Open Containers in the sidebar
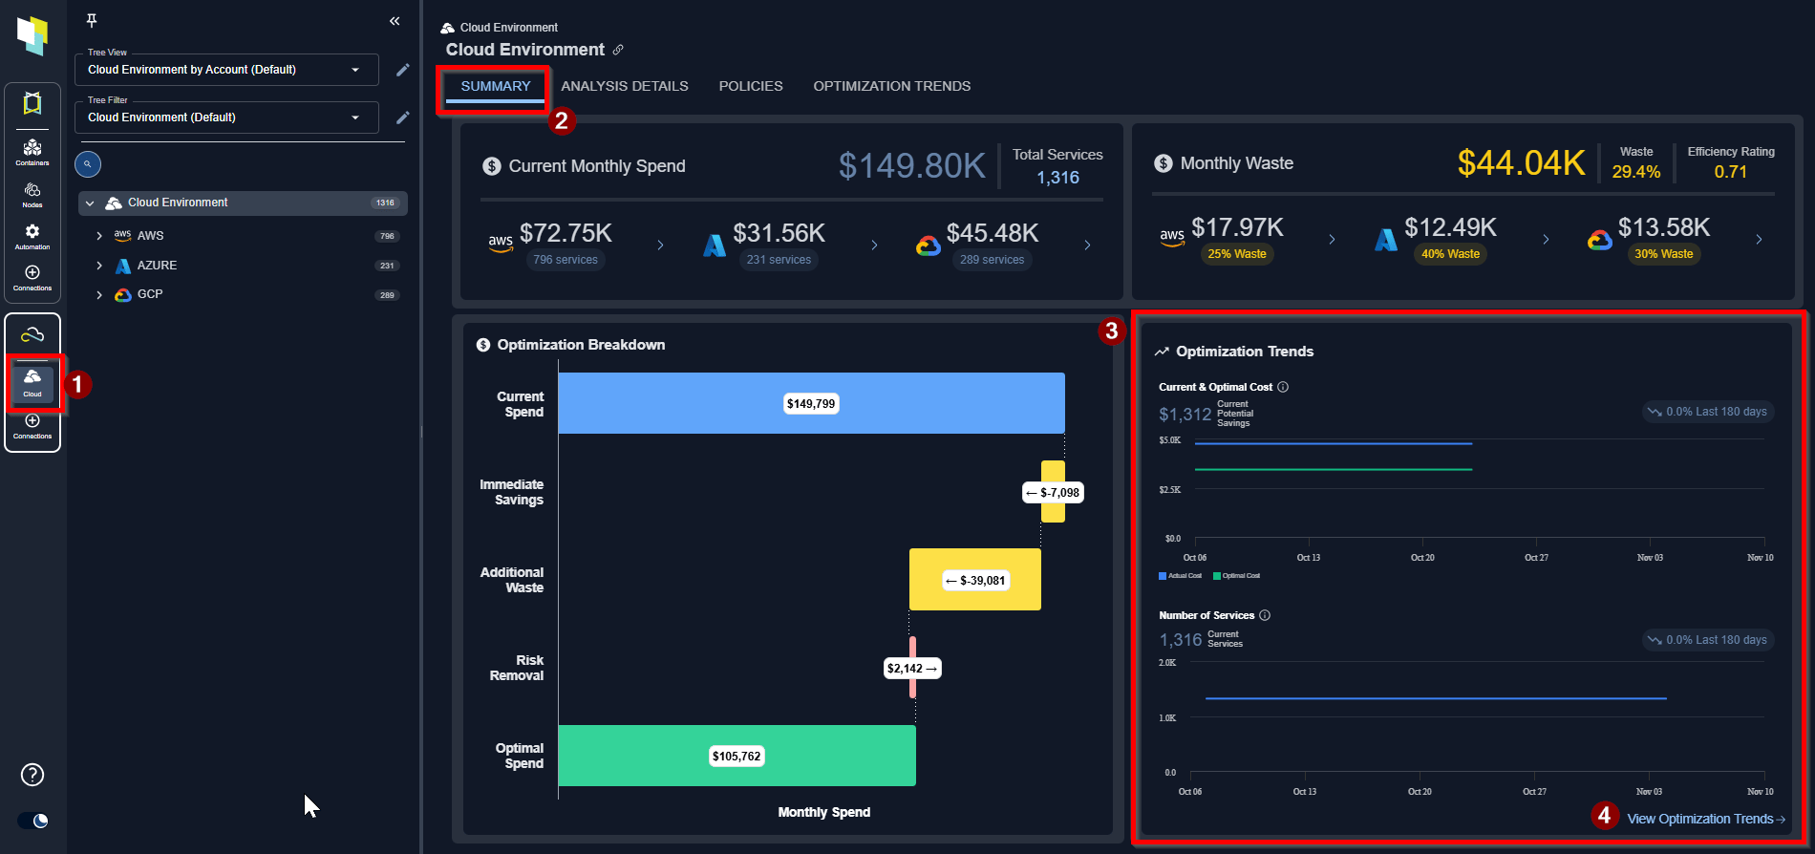 click(x=32, y=151)
